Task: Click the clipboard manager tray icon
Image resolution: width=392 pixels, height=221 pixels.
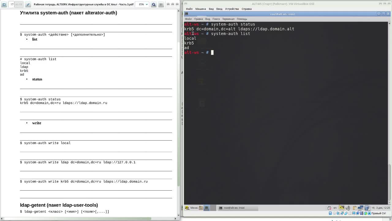Action: pyautogui.click(x=355, y=208)
